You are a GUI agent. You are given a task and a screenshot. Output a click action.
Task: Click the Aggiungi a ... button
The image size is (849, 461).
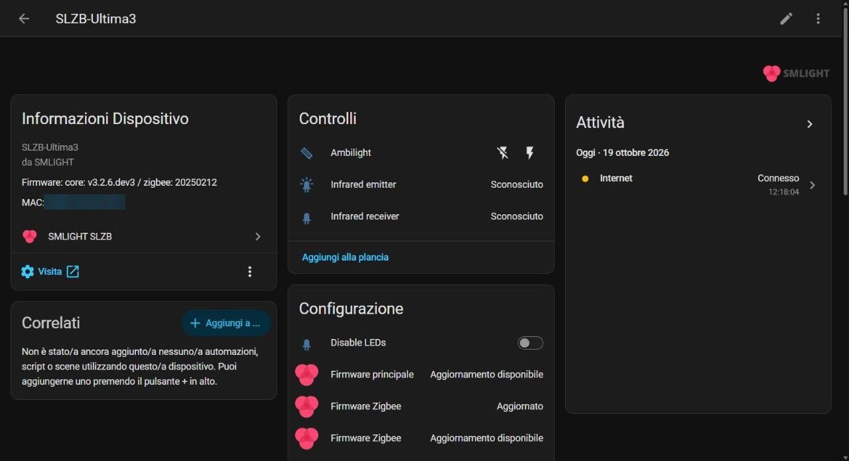point(226,323)
